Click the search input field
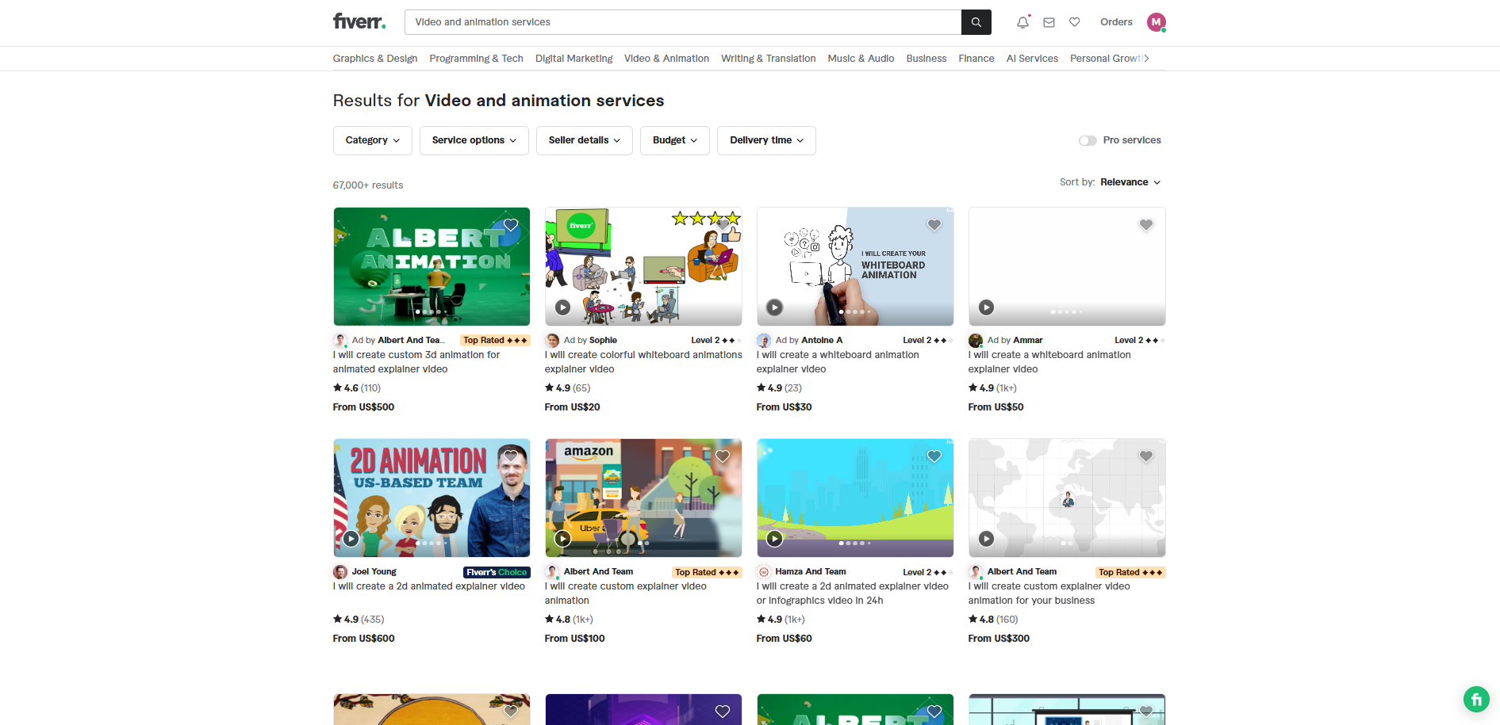Image resolution: width=1500 pixels, height=725 pixels. (x=683, y=22)
